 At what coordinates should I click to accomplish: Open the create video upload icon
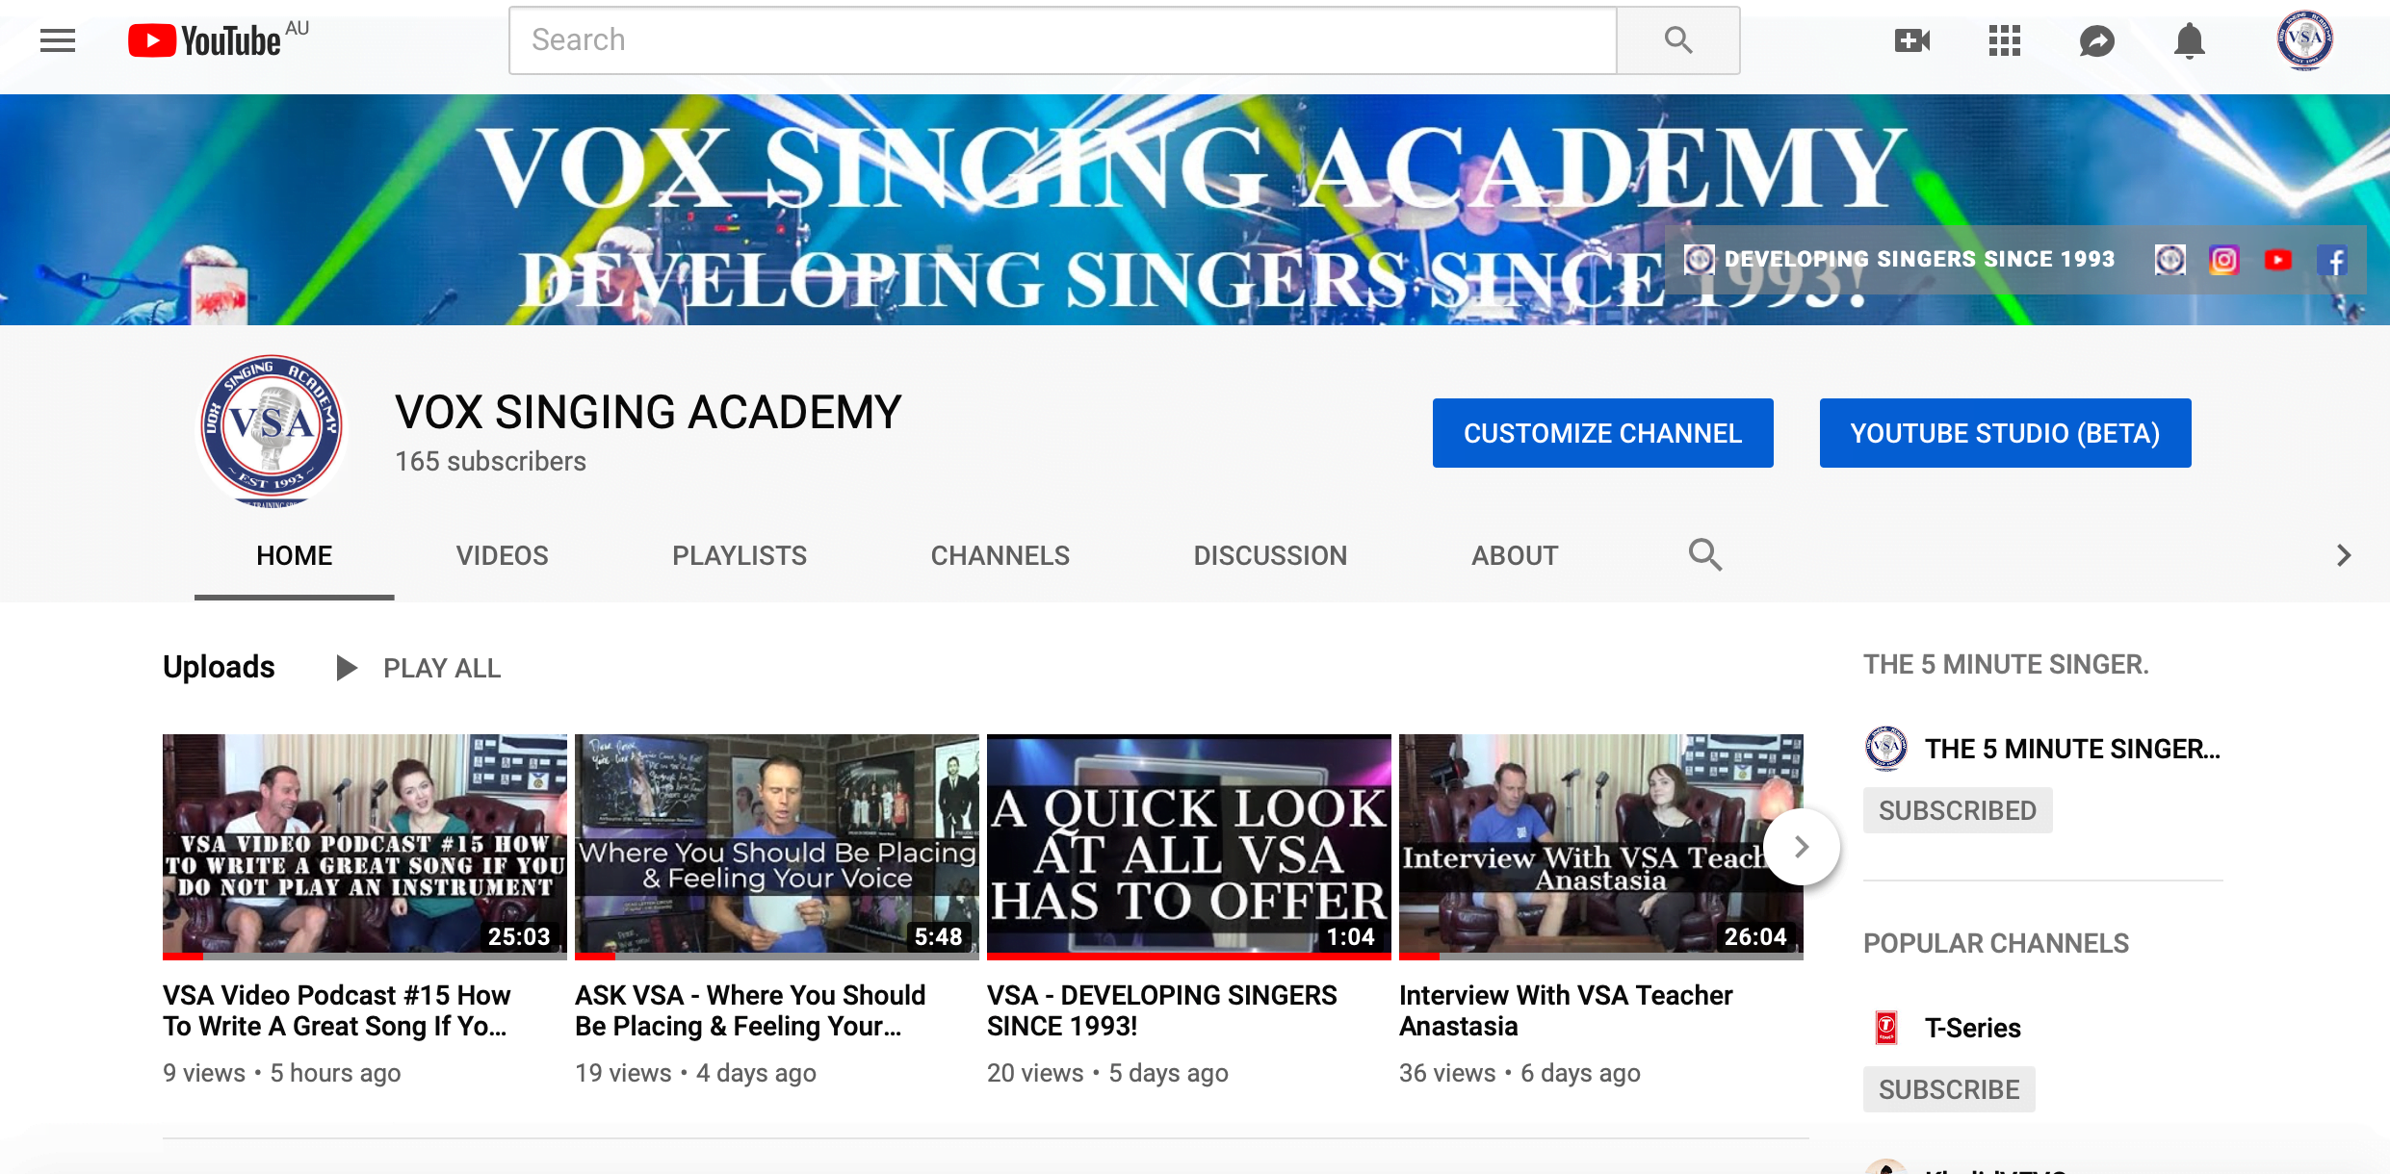coord(1911,40)
